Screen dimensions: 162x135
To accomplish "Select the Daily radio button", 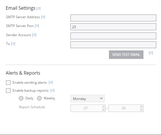I will coord(21,98).
